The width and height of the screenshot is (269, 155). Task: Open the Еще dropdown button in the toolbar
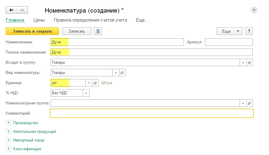(229, 31)
